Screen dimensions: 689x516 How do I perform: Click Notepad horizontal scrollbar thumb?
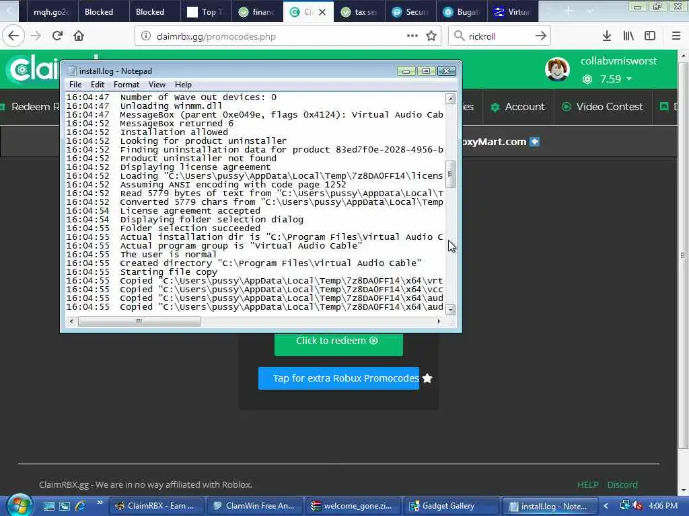[x=139, y=321]
